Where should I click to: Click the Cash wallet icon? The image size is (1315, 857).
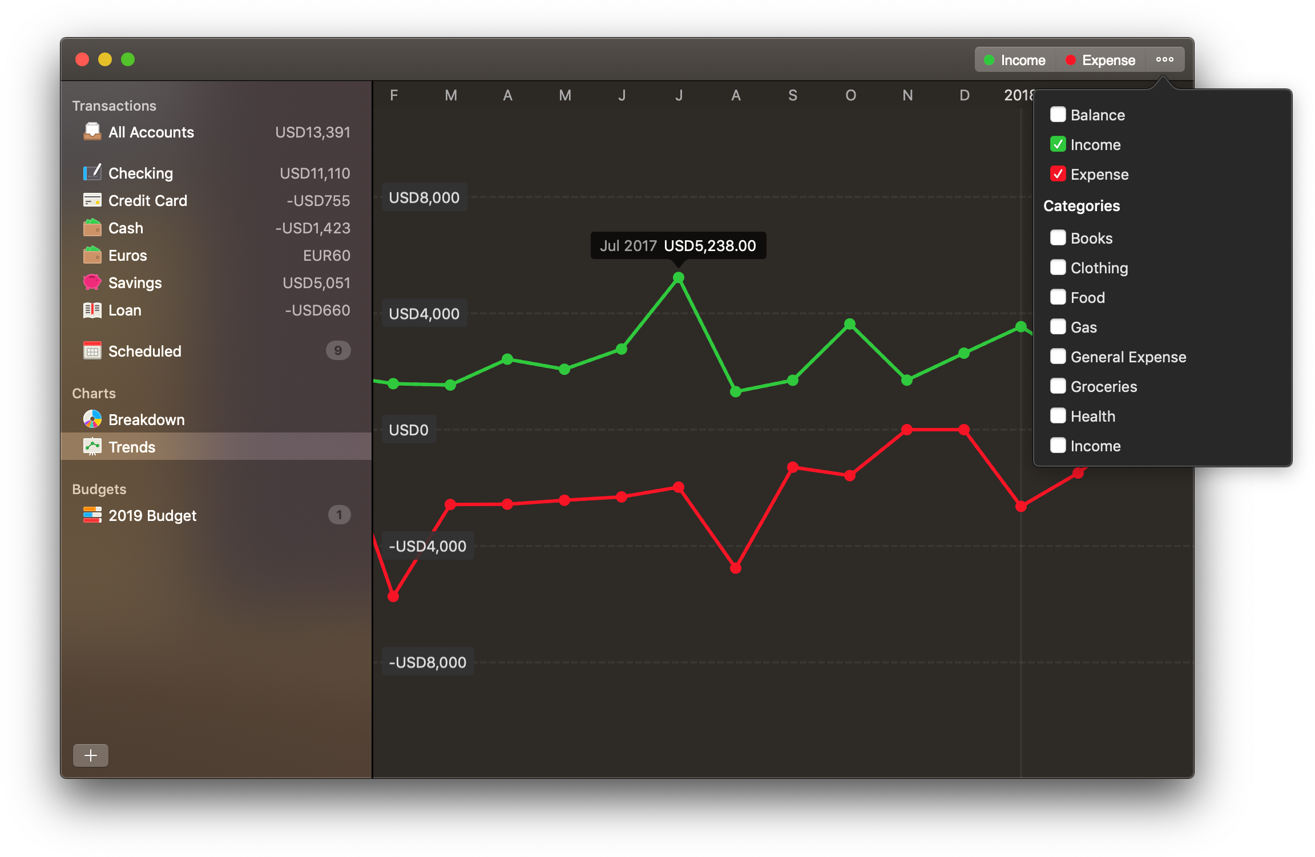tap(92, 228)
